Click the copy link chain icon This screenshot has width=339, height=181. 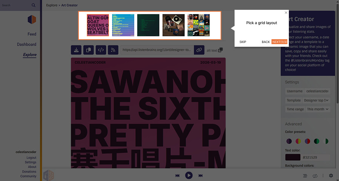(x=199, y=50)
